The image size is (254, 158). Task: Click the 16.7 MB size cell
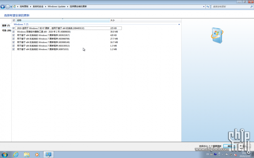(114, 42)
